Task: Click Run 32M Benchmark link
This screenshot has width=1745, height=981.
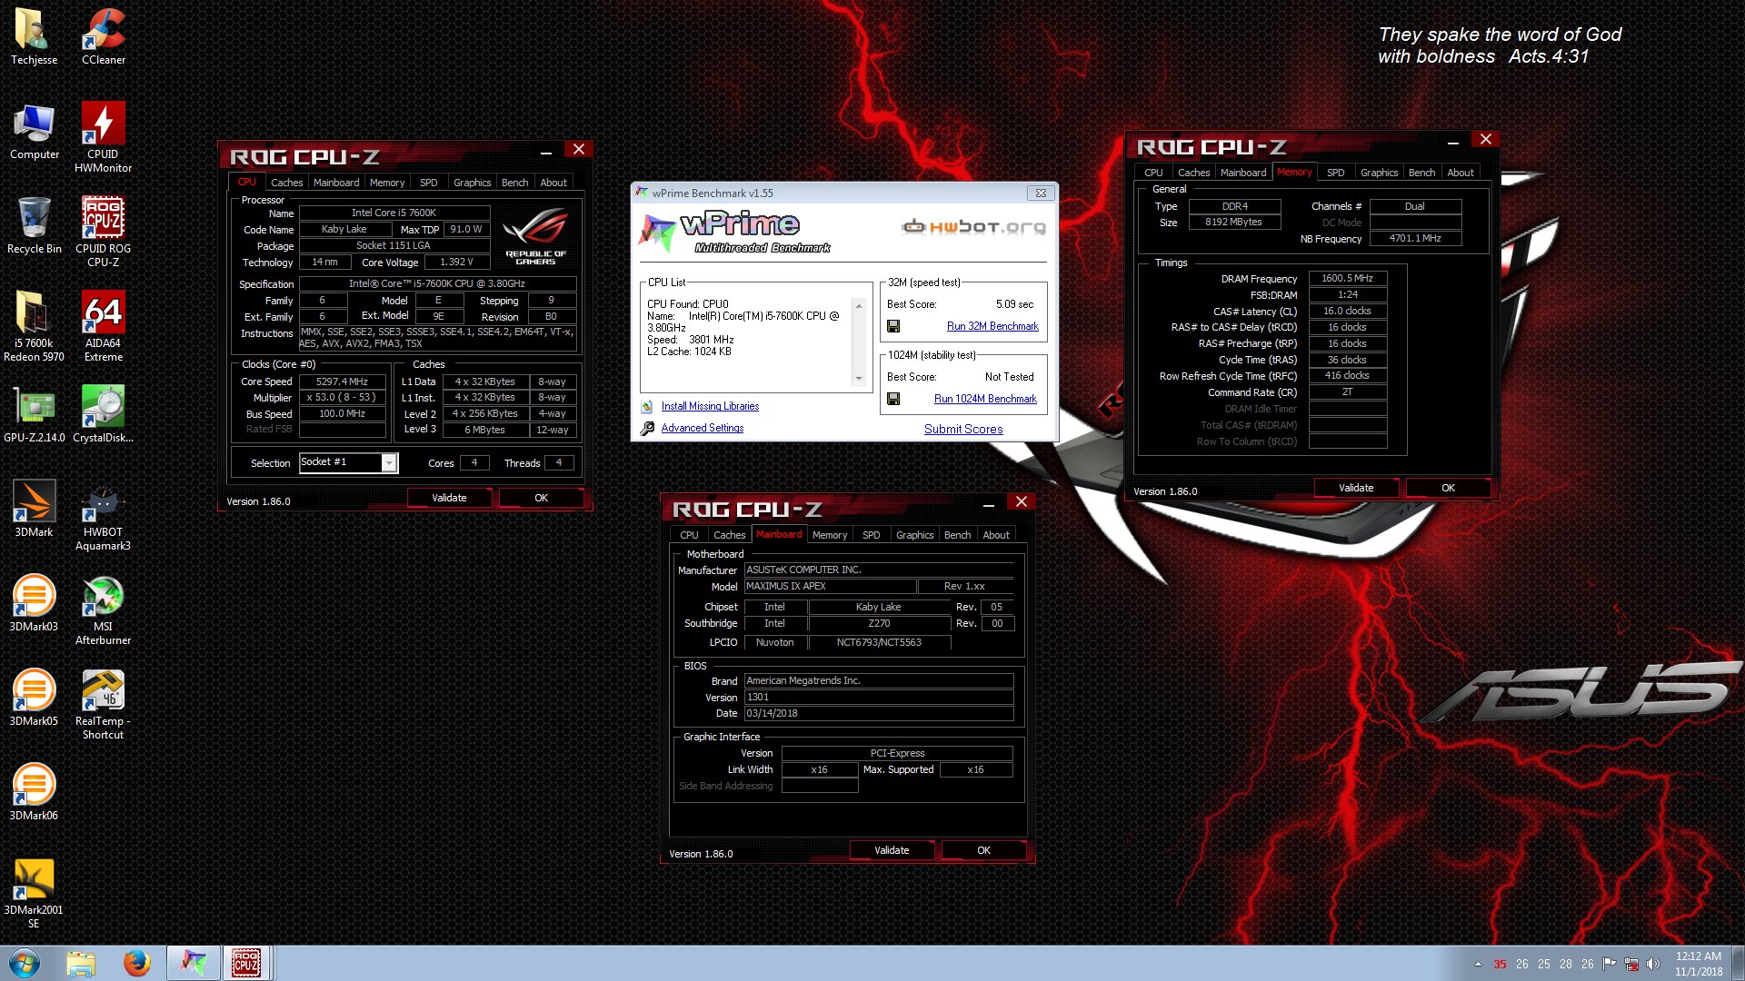Action: click(992, 326)
